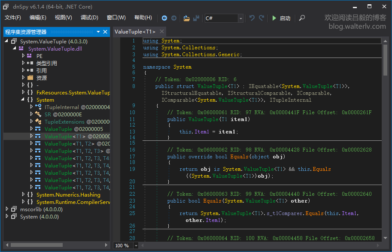Viewport: 392px width, 252px height.
Task: Open the 编辑(E) menu
Action: coord(38,18)
